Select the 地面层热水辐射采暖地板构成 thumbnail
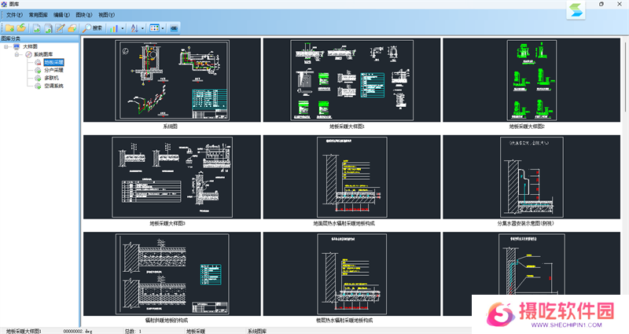The width and height of the screenshot is (629, 334). [351, 177]
